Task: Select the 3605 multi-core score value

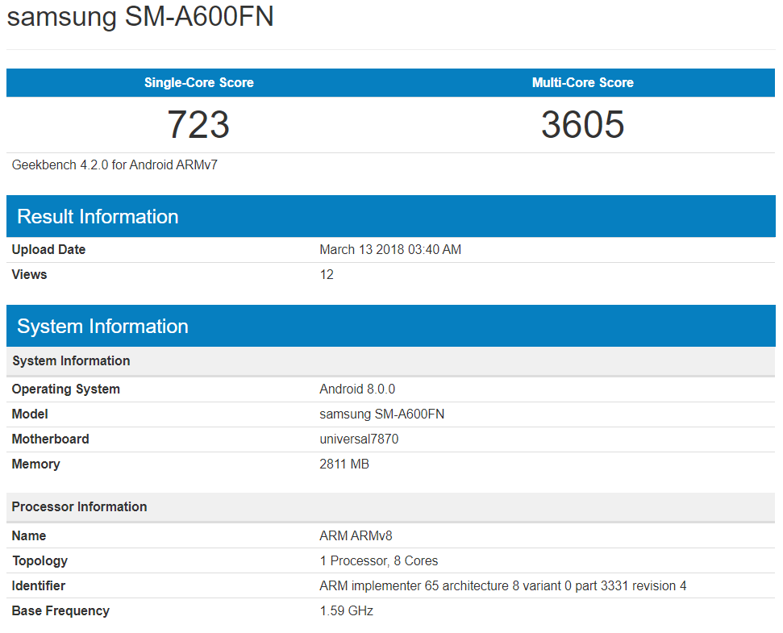Action: click(582, 125)
